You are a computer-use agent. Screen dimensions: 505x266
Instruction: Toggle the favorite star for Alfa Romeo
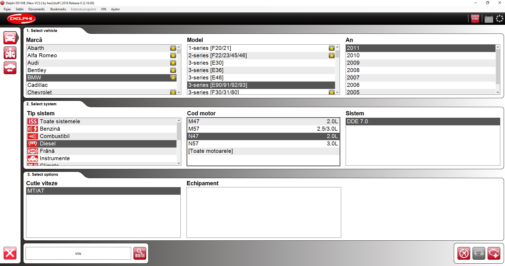point(173,55)
